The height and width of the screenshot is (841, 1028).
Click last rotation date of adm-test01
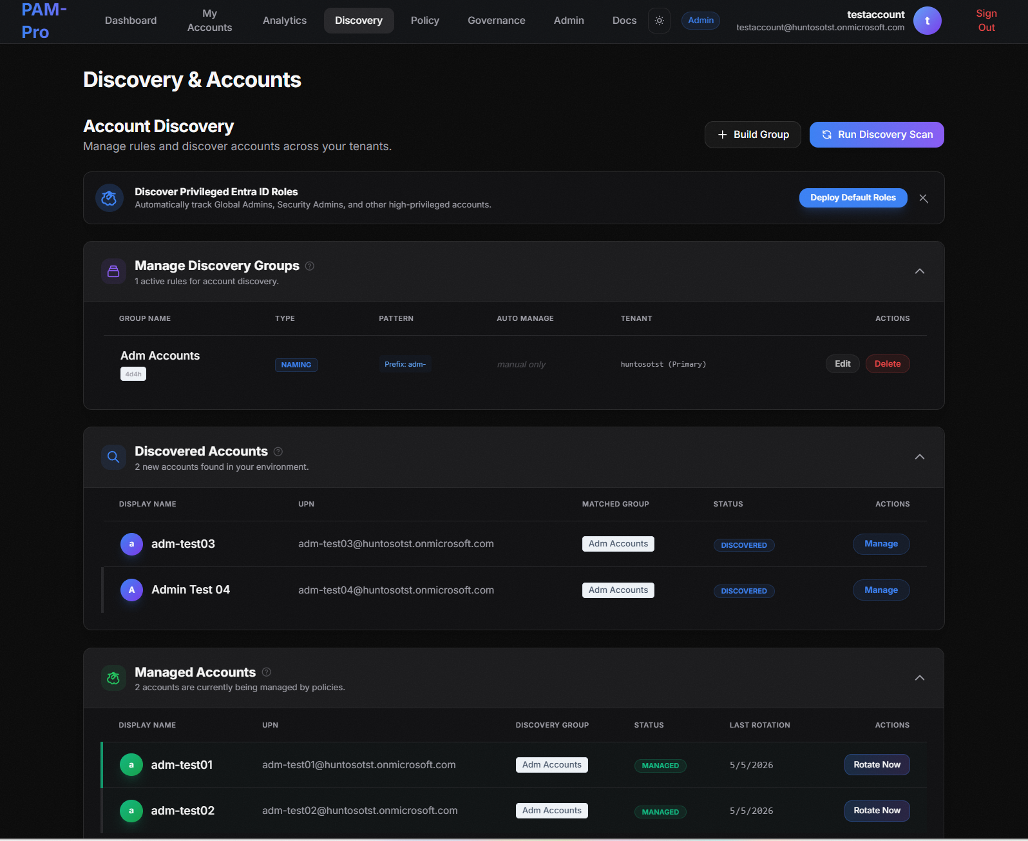(752, 766)
